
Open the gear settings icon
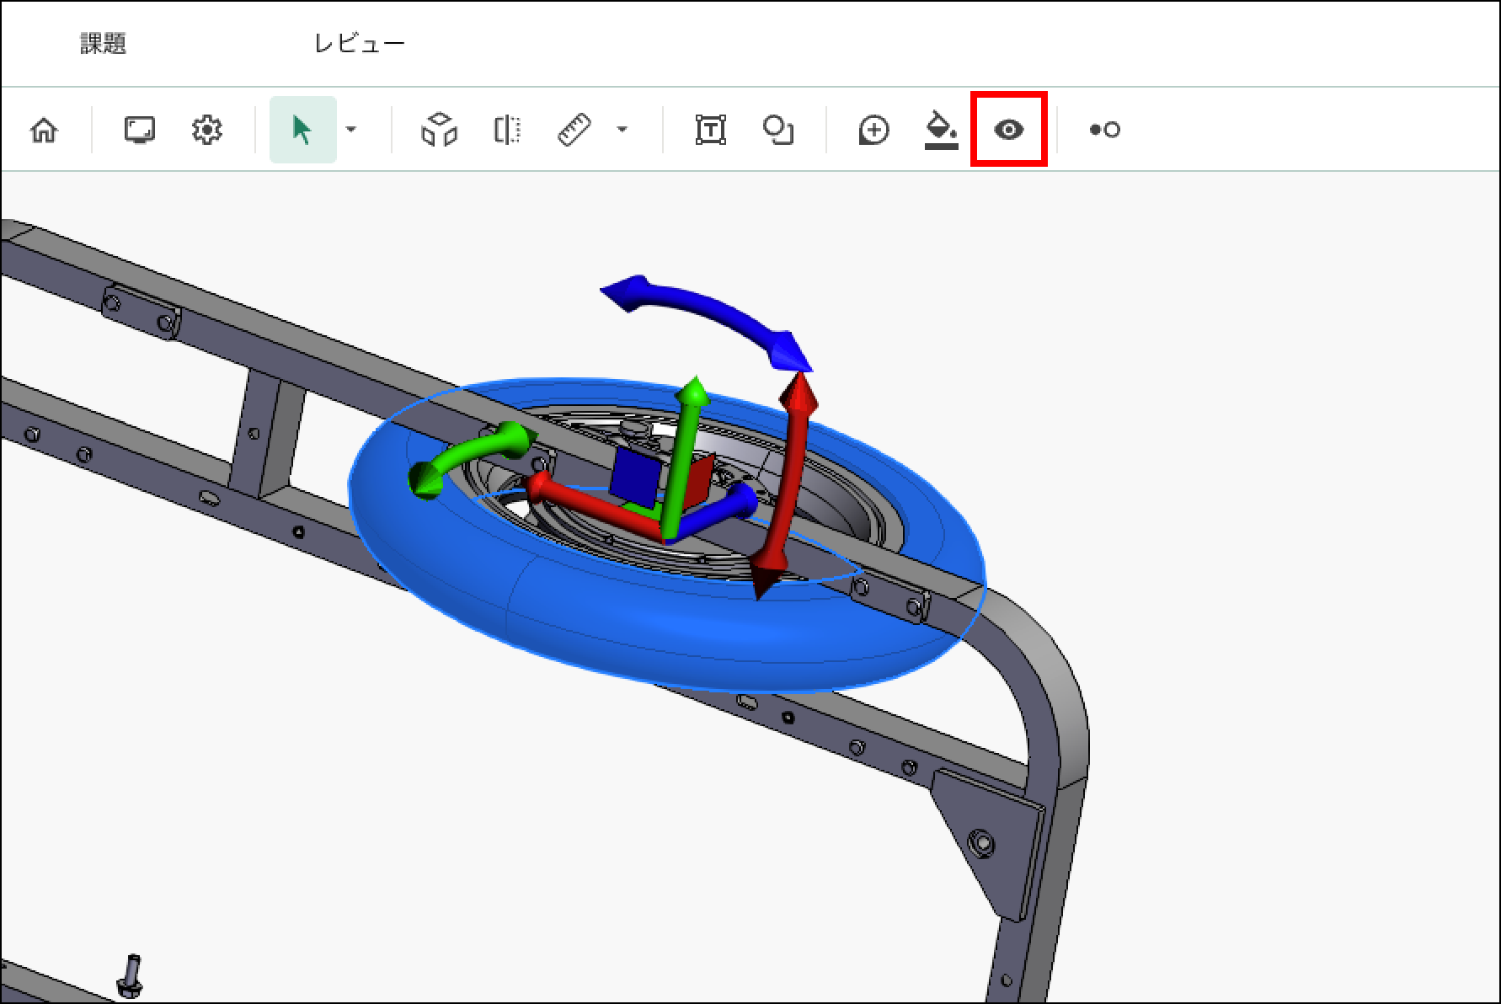206,130
